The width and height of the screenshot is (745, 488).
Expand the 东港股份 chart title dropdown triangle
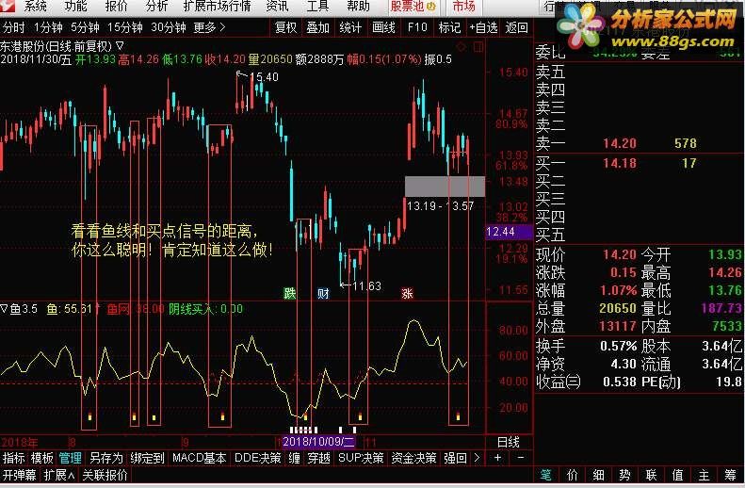pyautogui.click(x=120, y=46)
